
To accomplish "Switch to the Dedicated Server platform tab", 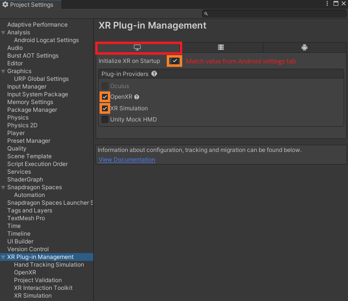I will coord(221,47).
